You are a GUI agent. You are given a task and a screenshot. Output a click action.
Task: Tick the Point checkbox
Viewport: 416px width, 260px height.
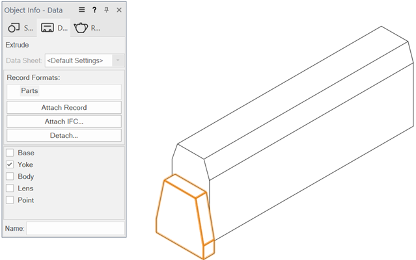click(x=10, y=200)
